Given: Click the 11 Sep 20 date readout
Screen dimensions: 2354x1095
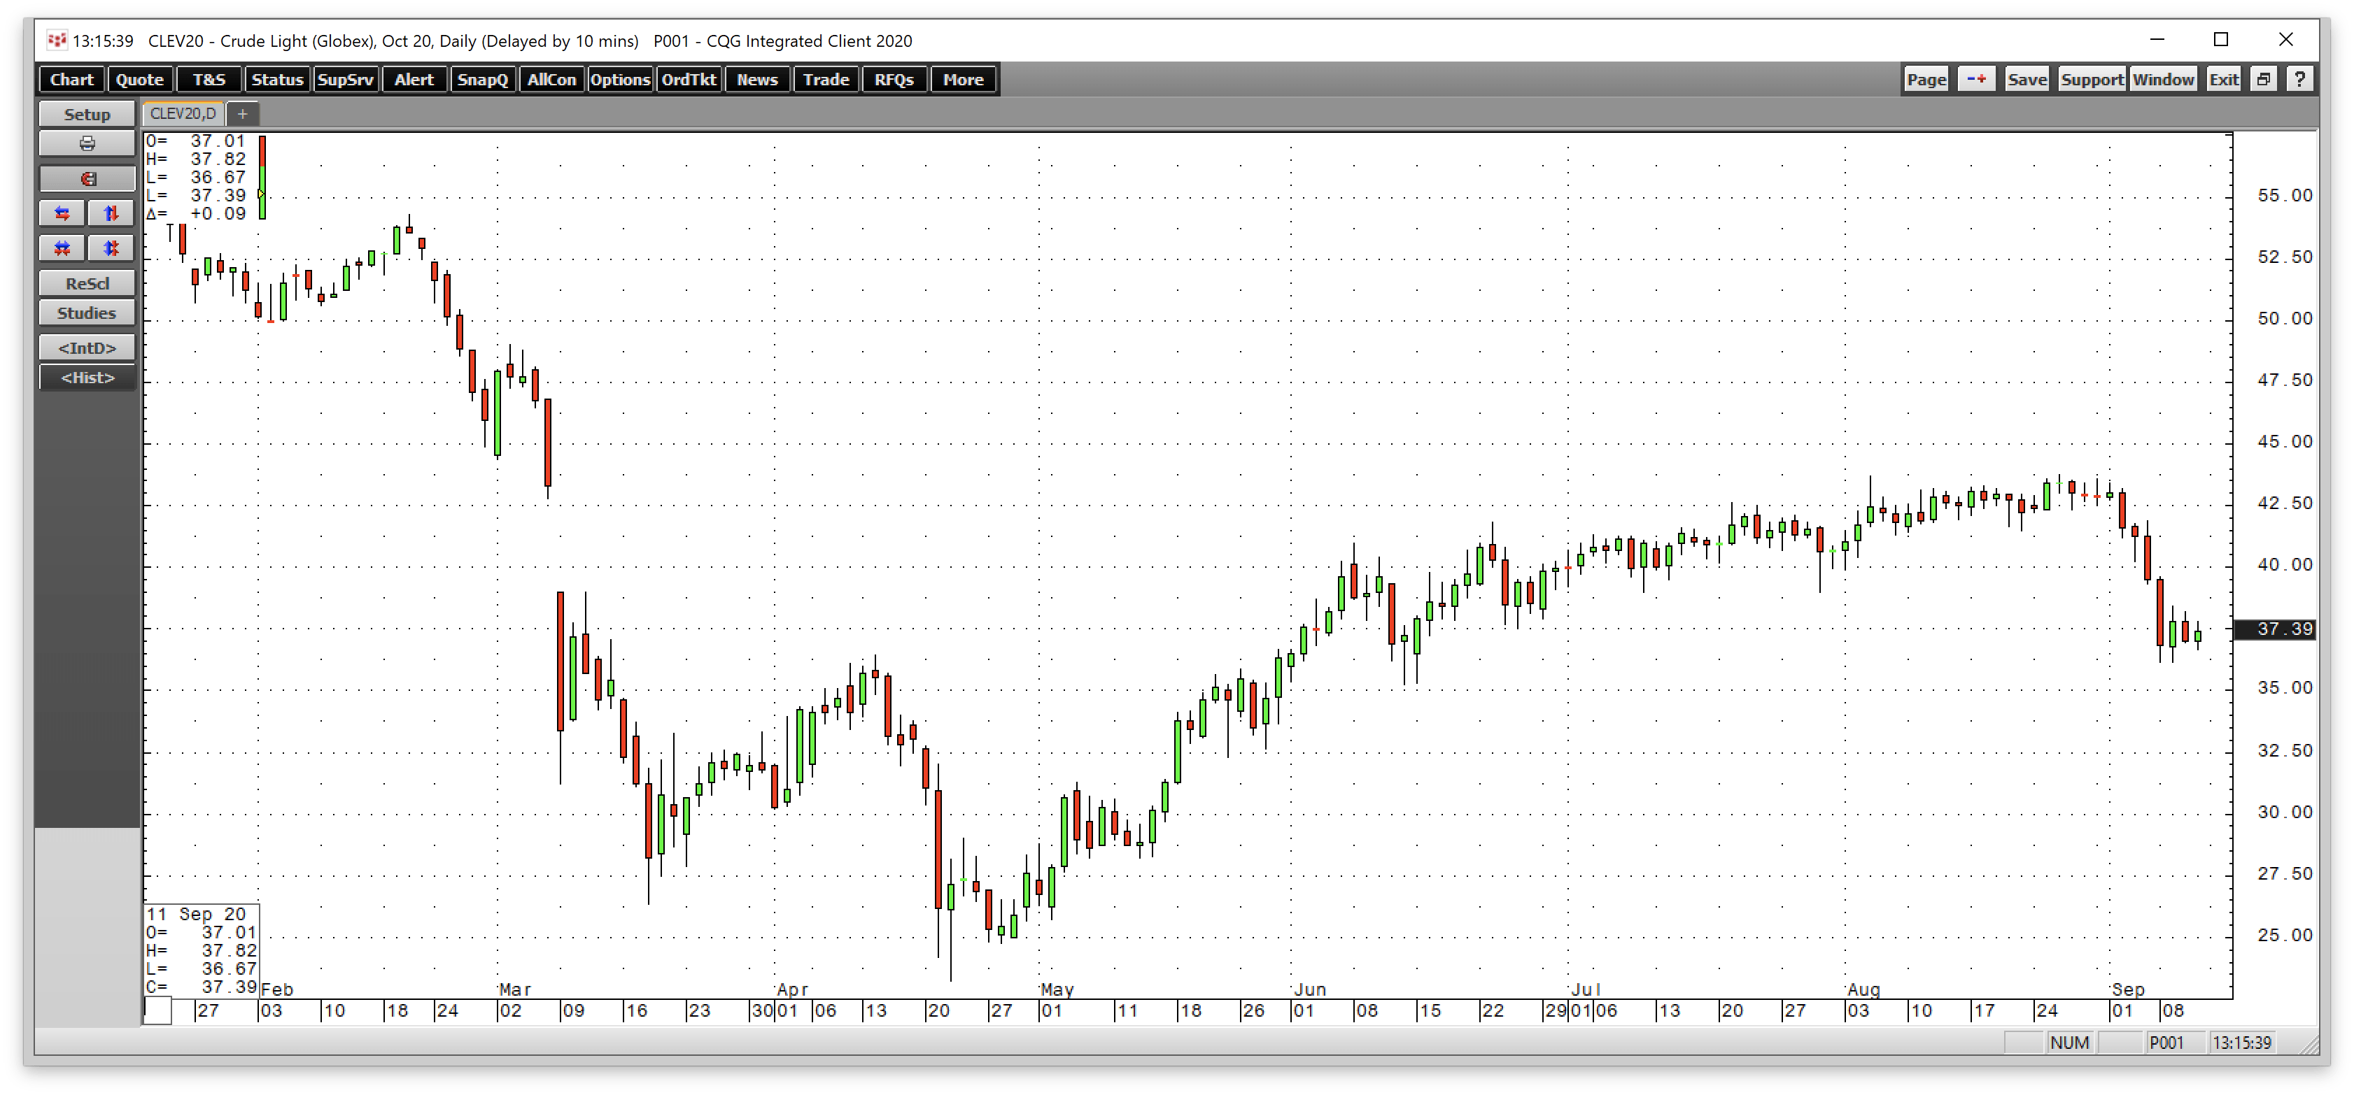Looking at the screenshot, I should [x=197, y=913].
